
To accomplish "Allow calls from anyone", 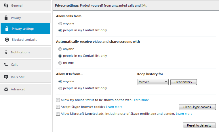I will [x=60, y=23].
